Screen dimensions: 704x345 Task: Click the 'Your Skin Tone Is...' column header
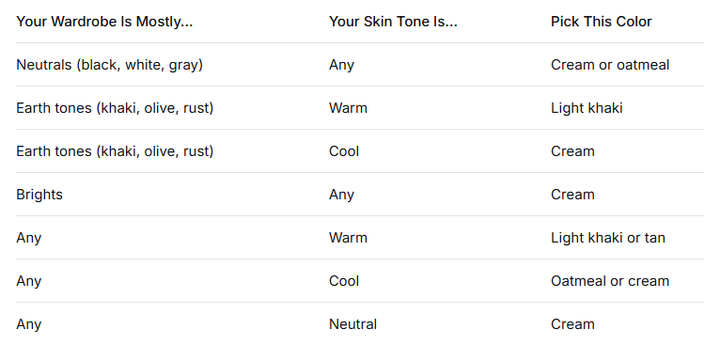[393, 22]
